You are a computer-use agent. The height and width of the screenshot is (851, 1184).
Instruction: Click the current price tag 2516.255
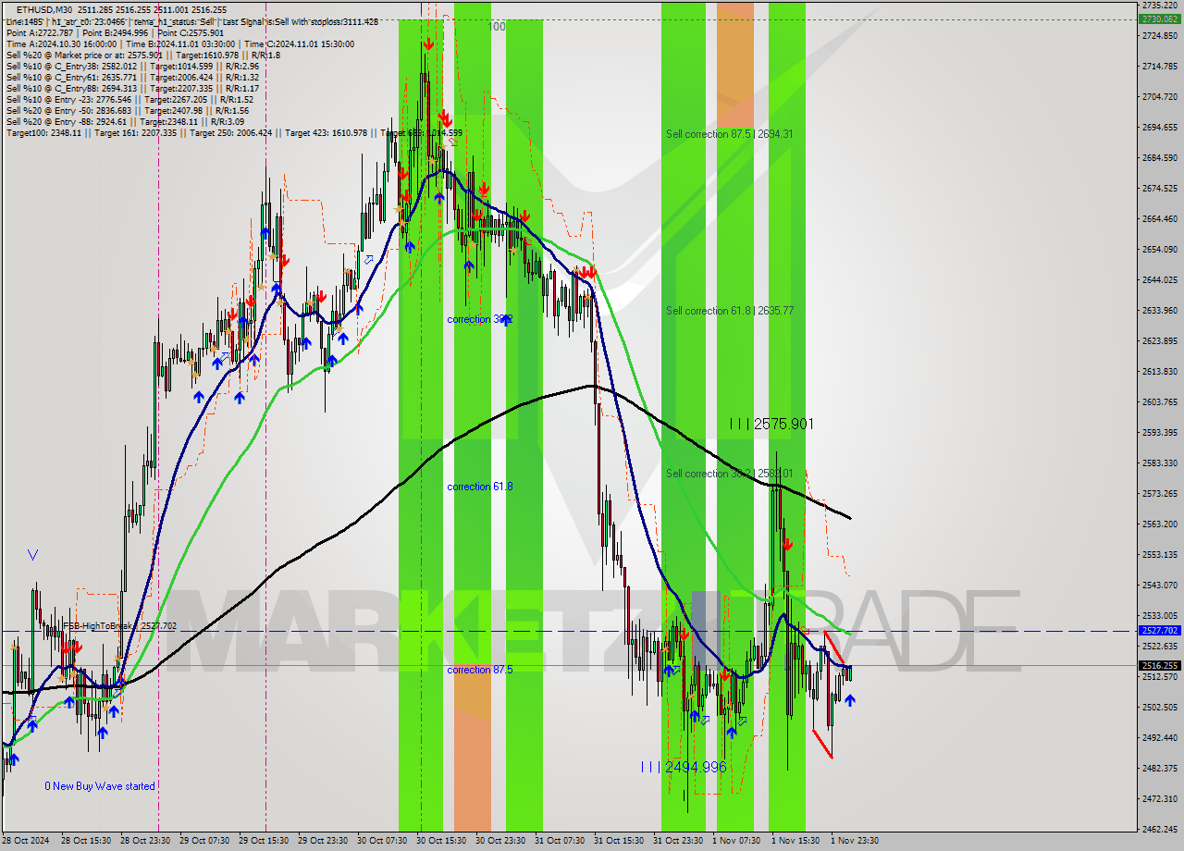pos(1159,665)
